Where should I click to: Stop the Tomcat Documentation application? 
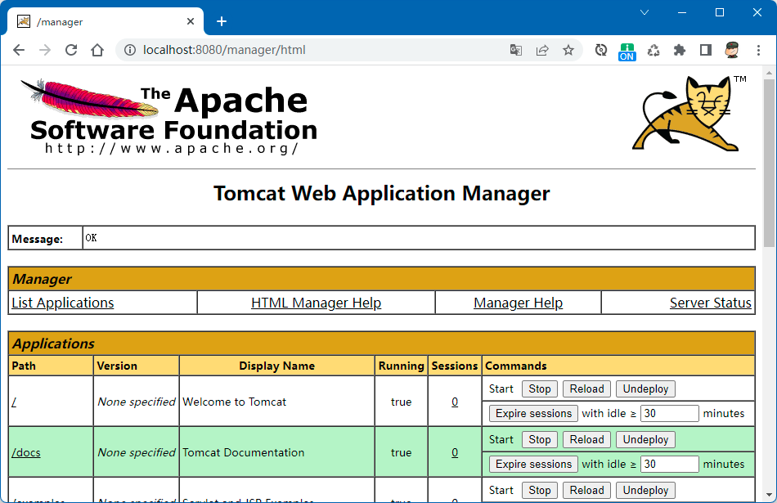point(540,439)
